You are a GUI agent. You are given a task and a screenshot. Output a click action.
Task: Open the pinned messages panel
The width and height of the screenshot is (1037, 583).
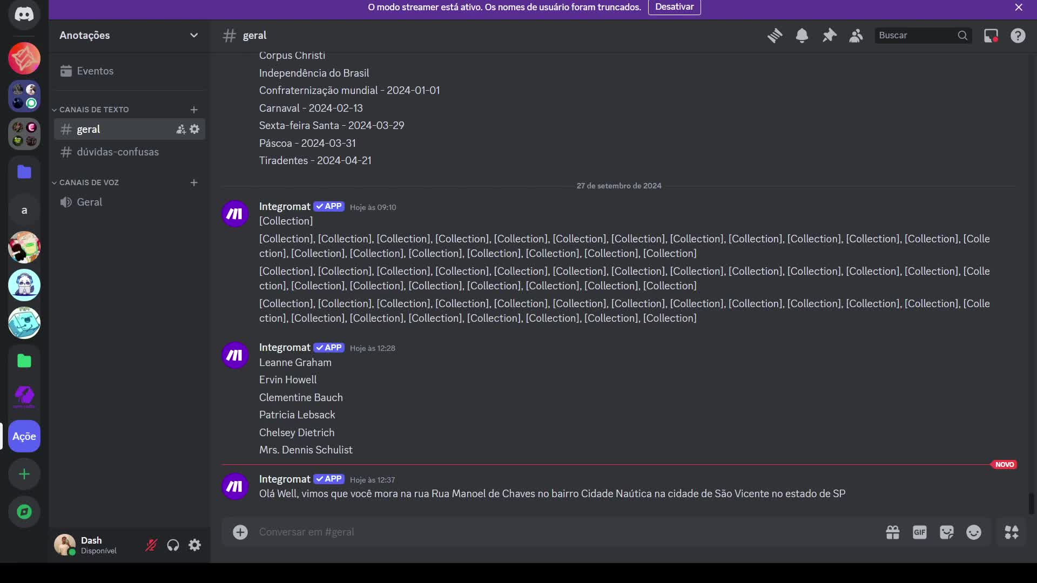pos(829,35)
